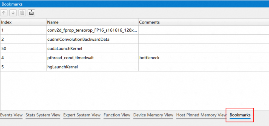Screen dimensions: 269x126
Task: Select the cudaLaunchKernel bookmark row
Action: 65,49
